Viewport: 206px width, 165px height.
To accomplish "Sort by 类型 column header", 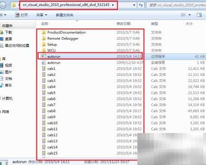I will point(154,24).
